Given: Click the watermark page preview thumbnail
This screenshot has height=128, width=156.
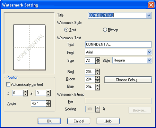Looking at the screenshot, I should point(29,47).
